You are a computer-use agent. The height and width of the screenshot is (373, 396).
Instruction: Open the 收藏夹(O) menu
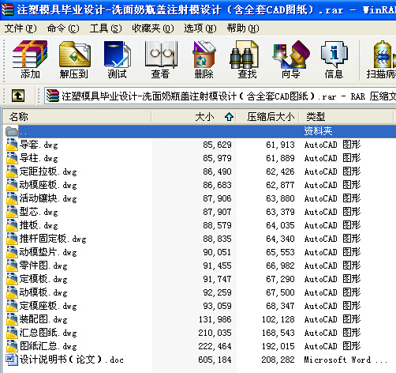pyautogui.click(x=153, y=28)
